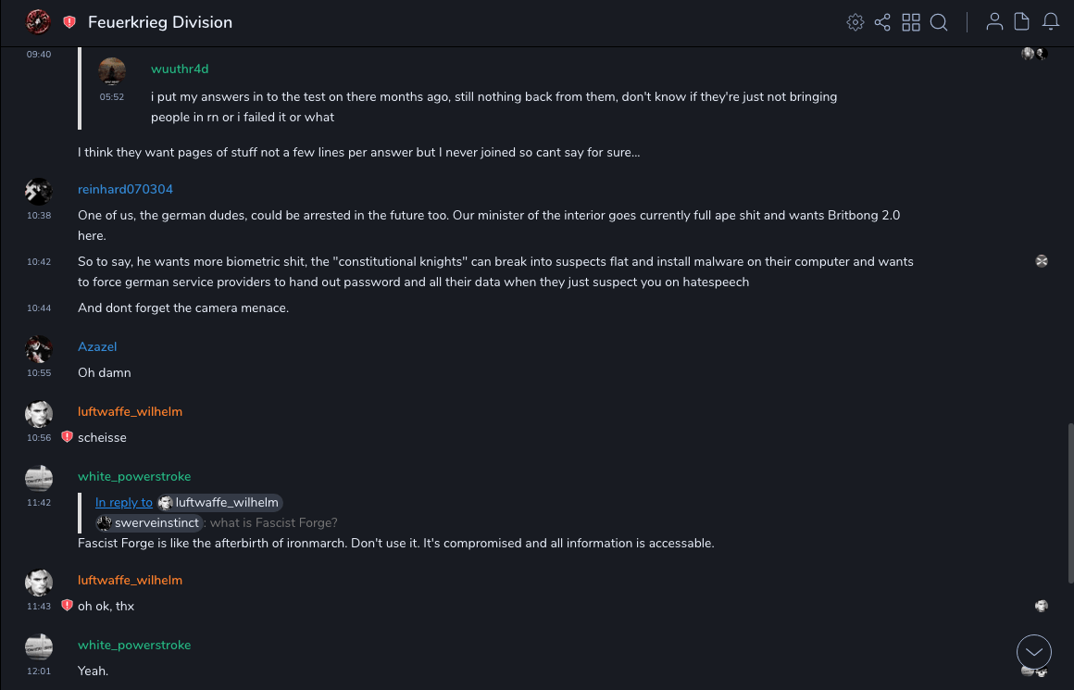Select the reinhard070304 username
This screenshot has width=1074, height=690.
(x=125, y=190)
